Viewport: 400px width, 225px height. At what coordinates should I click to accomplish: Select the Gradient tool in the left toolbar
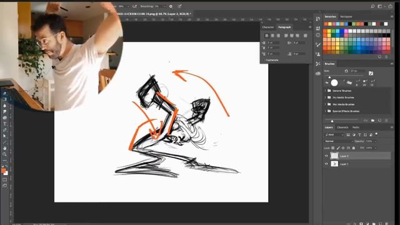click(x=4, y=99)
